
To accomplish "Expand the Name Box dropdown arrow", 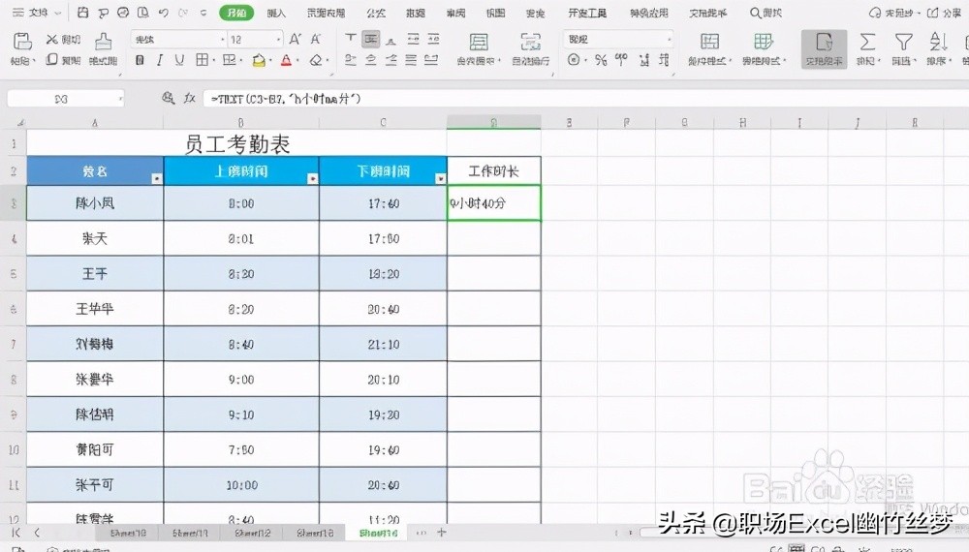I will click(120, 98).
